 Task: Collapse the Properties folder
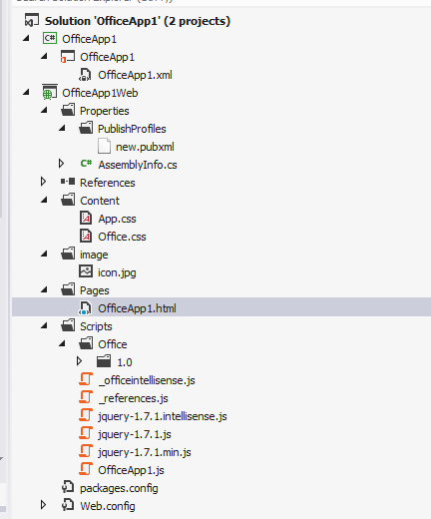click(x=44, y=111)
